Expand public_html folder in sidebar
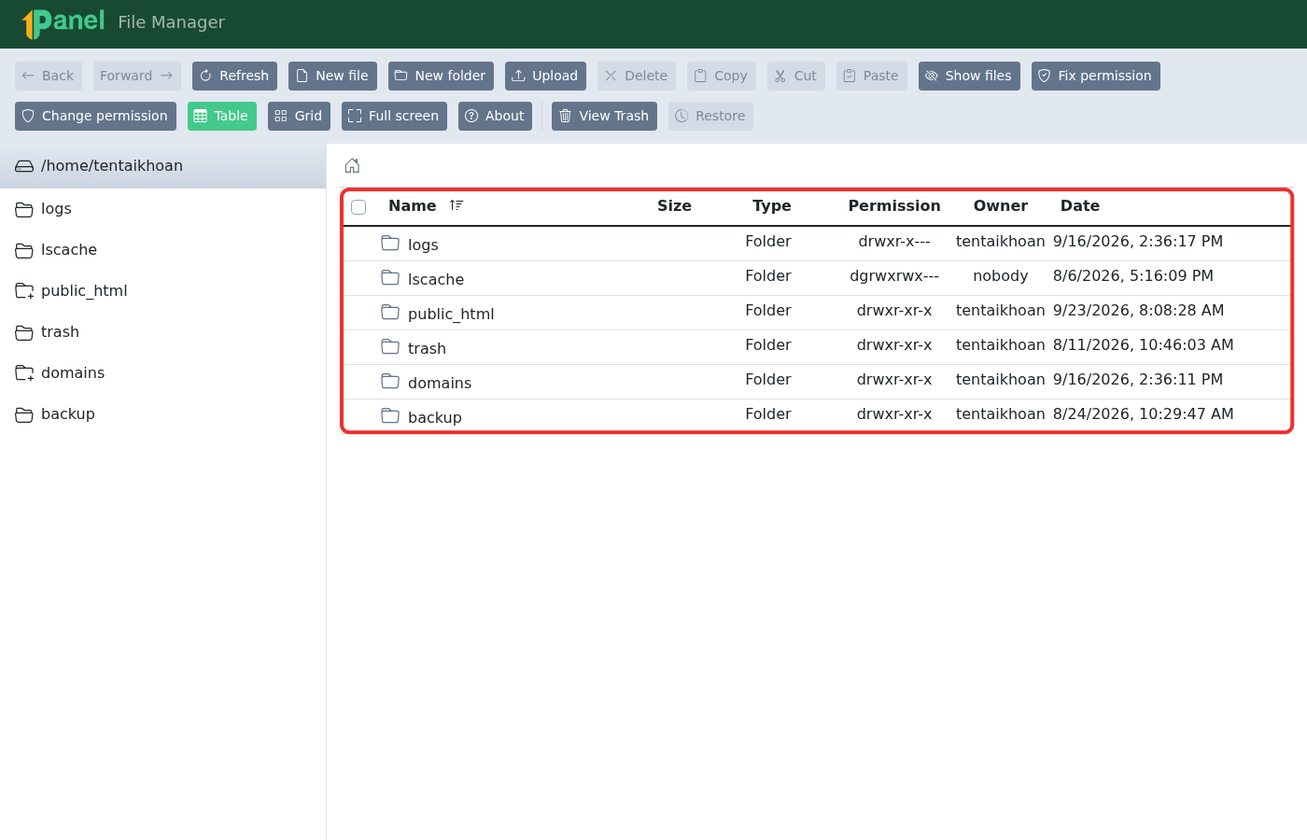The image size is (1307, 840). click(163, 291)
